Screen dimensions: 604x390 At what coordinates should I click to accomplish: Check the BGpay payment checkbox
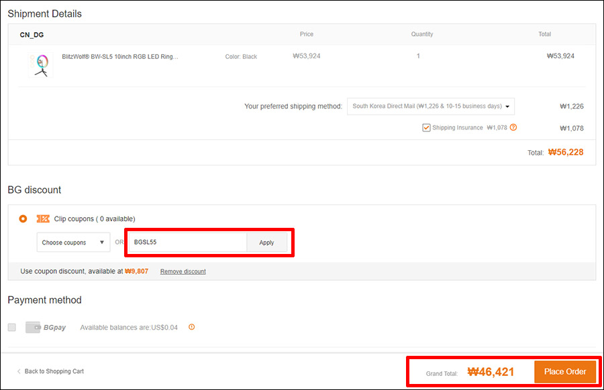pyautogui.click(x=12, y=327)
